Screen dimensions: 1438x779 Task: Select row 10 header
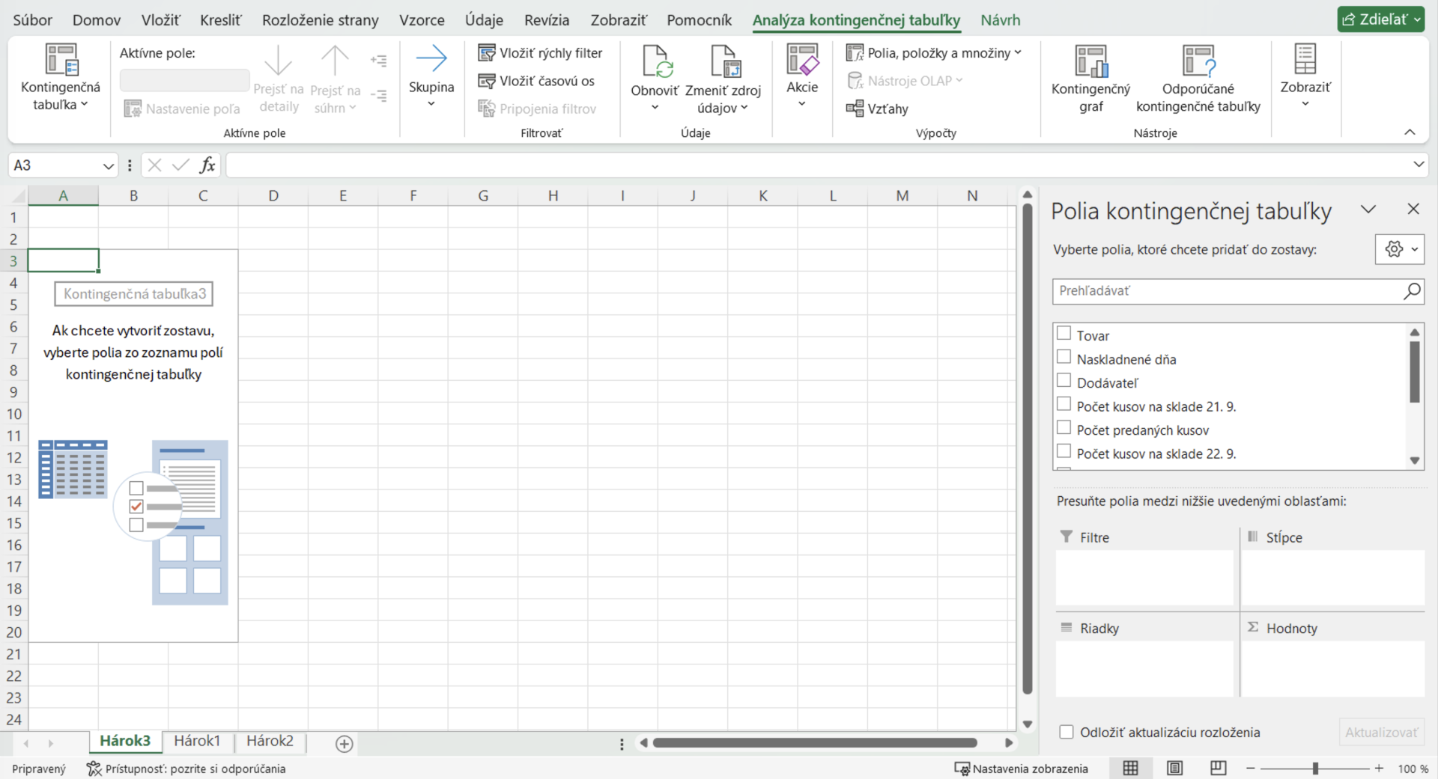tap(14, 414)
